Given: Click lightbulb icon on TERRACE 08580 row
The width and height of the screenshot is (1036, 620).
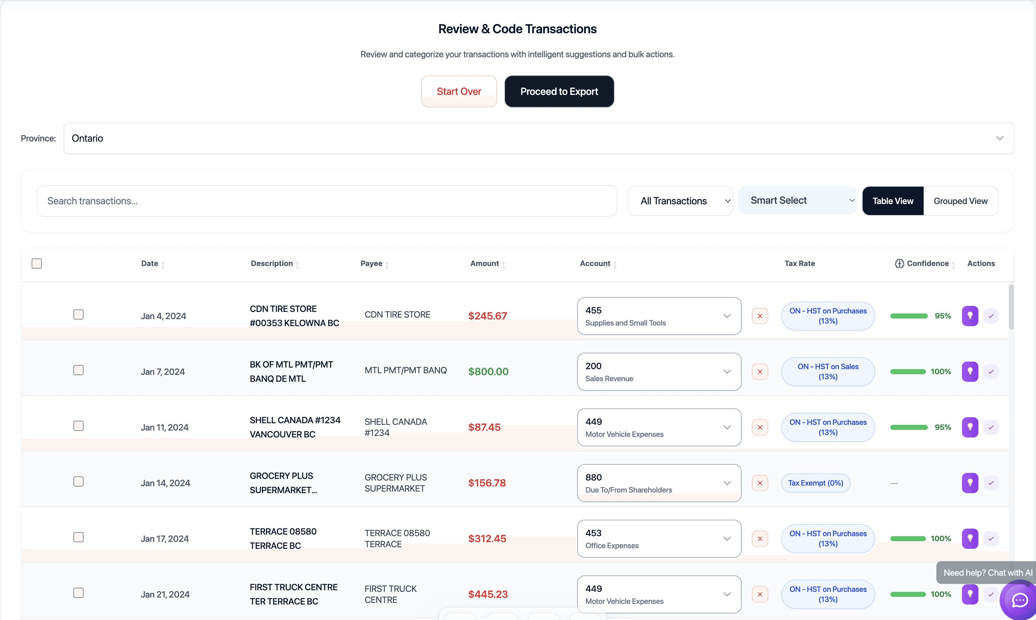Looking at the screenshot, I should click(x=970, y=538).
